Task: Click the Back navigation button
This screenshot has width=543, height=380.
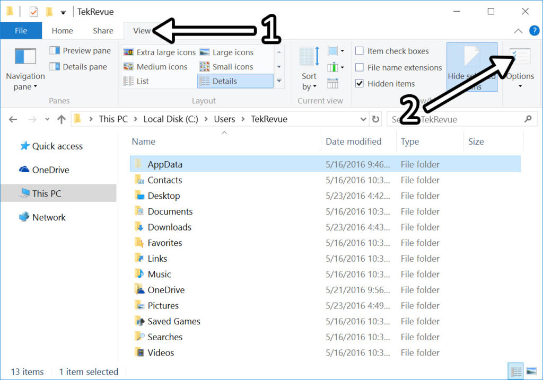Action: (13, 119)
